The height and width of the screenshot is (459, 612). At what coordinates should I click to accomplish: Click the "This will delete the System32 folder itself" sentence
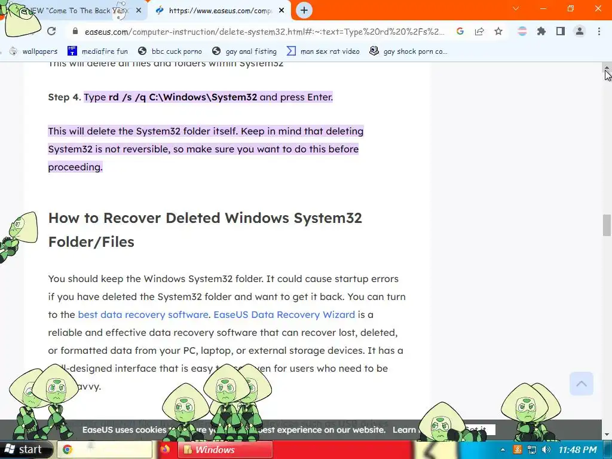[143, 131]
